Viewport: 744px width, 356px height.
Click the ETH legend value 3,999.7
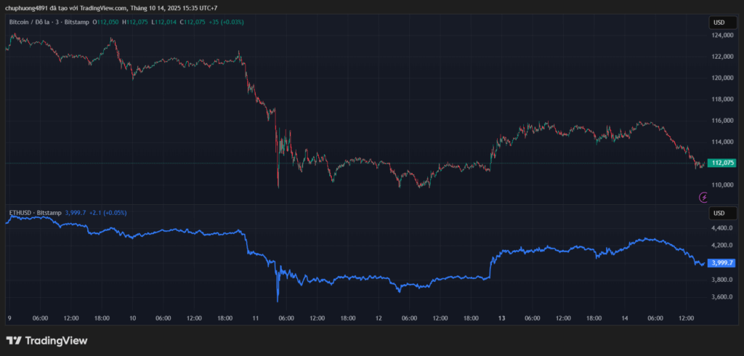[76, 213]
